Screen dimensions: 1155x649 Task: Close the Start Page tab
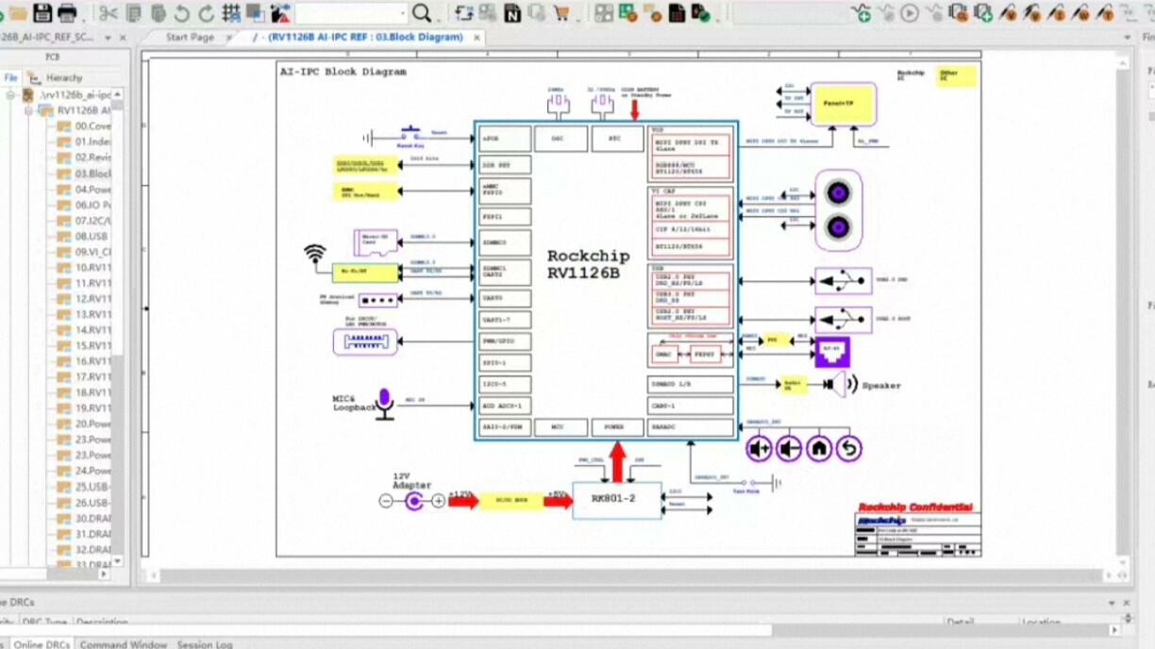pos(228,38)
